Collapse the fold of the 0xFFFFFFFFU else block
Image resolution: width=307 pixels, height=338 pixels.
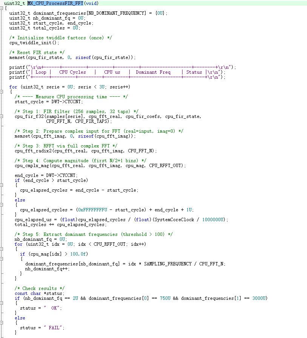pos(1,205)
